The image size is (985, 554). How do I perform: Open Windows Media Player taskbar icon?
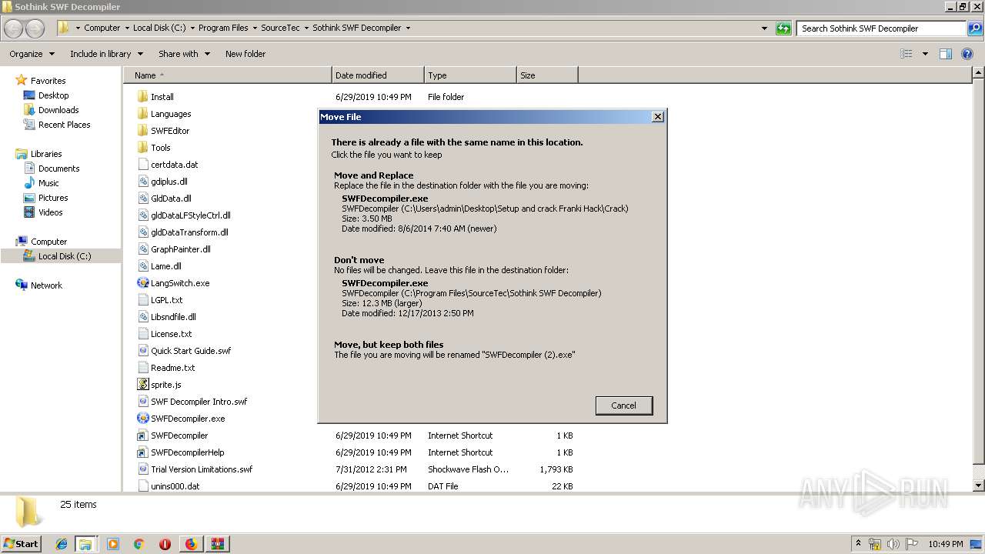click(113, 544)
